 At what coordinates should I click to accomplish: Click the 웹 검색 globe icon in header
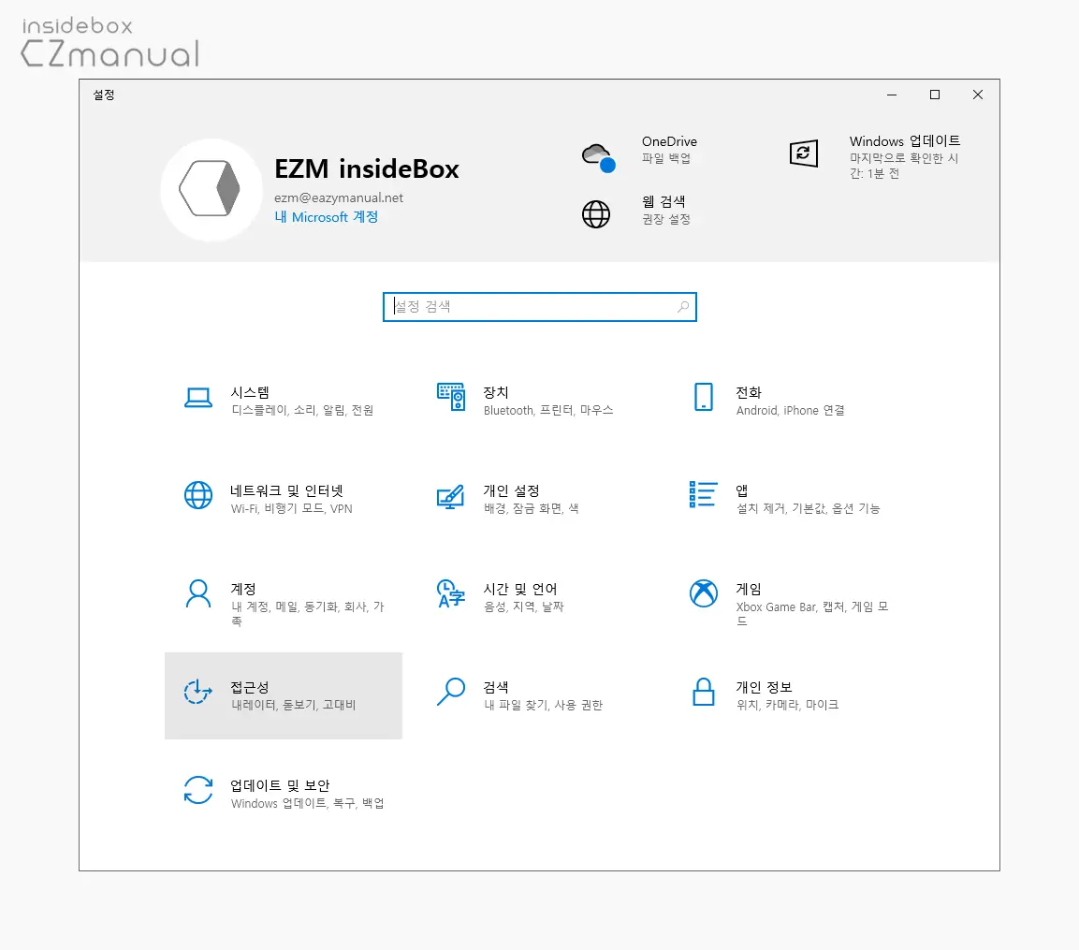pyautogui.click(x=596, y=214)
